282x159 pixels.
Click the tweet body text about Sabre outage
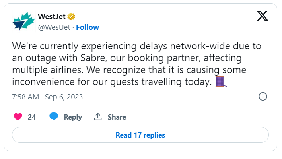pos(137,64)
